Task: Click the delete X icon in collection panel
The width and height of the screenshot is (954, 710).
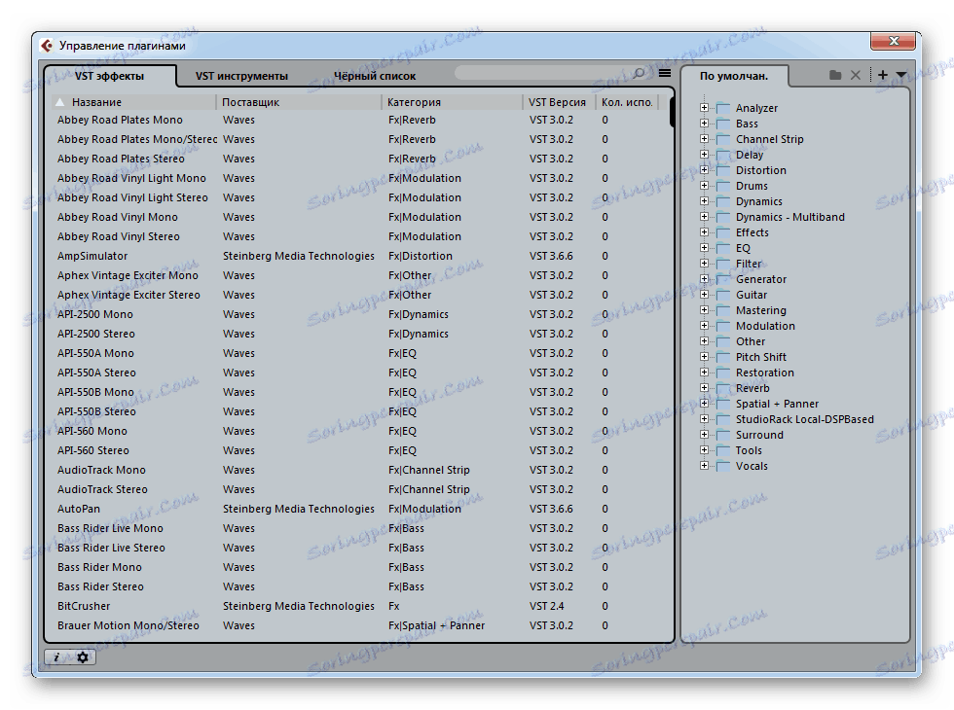Action: (856, 75)
